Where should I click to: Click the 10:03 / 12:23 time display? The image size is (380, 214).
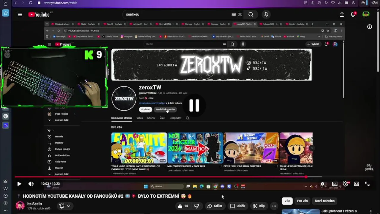coord(50,184)
